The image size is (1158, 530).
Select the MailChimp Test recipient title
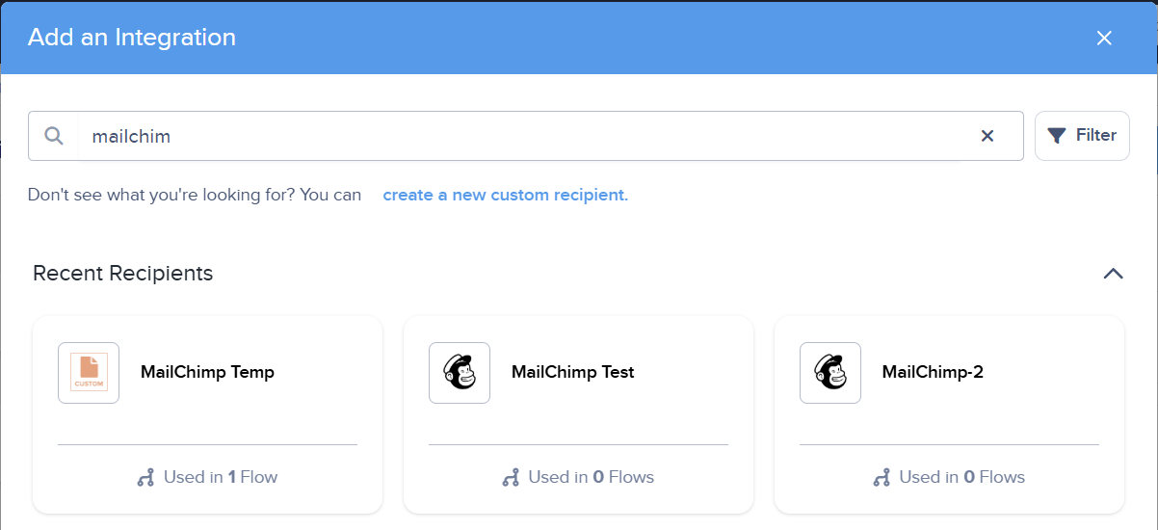[573, 372]
